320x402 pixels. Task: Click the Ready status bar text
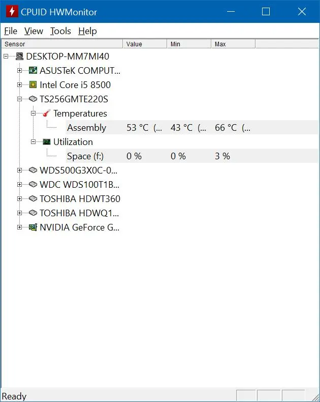14,396
